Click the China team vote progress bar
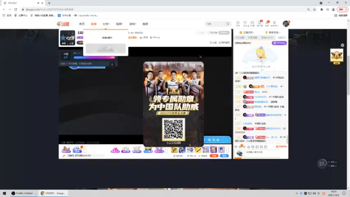Screen dimensions: 350x197 (94, 57)
